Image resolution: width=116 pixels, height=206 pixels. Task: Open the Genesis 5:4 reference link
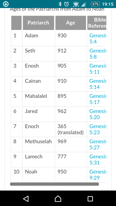[x=98, y=39]
